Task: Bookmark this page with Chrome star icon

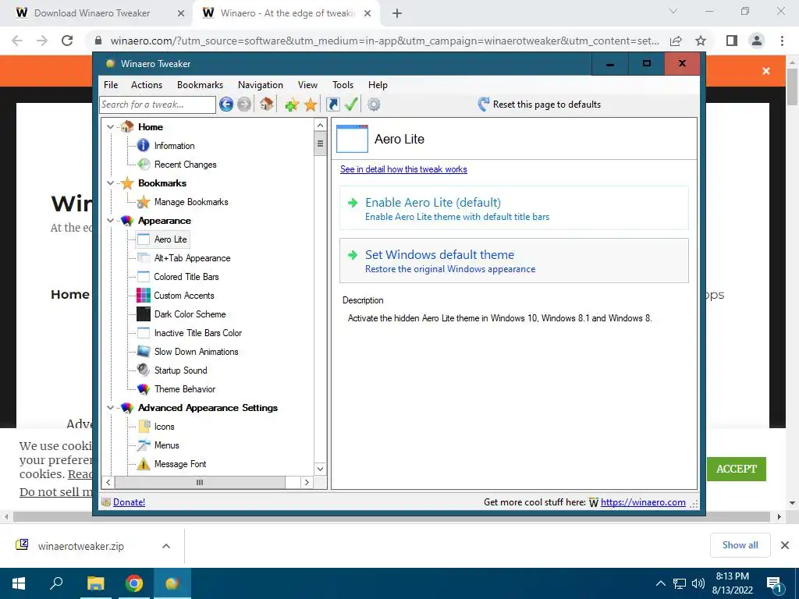Action: point(701,41)
